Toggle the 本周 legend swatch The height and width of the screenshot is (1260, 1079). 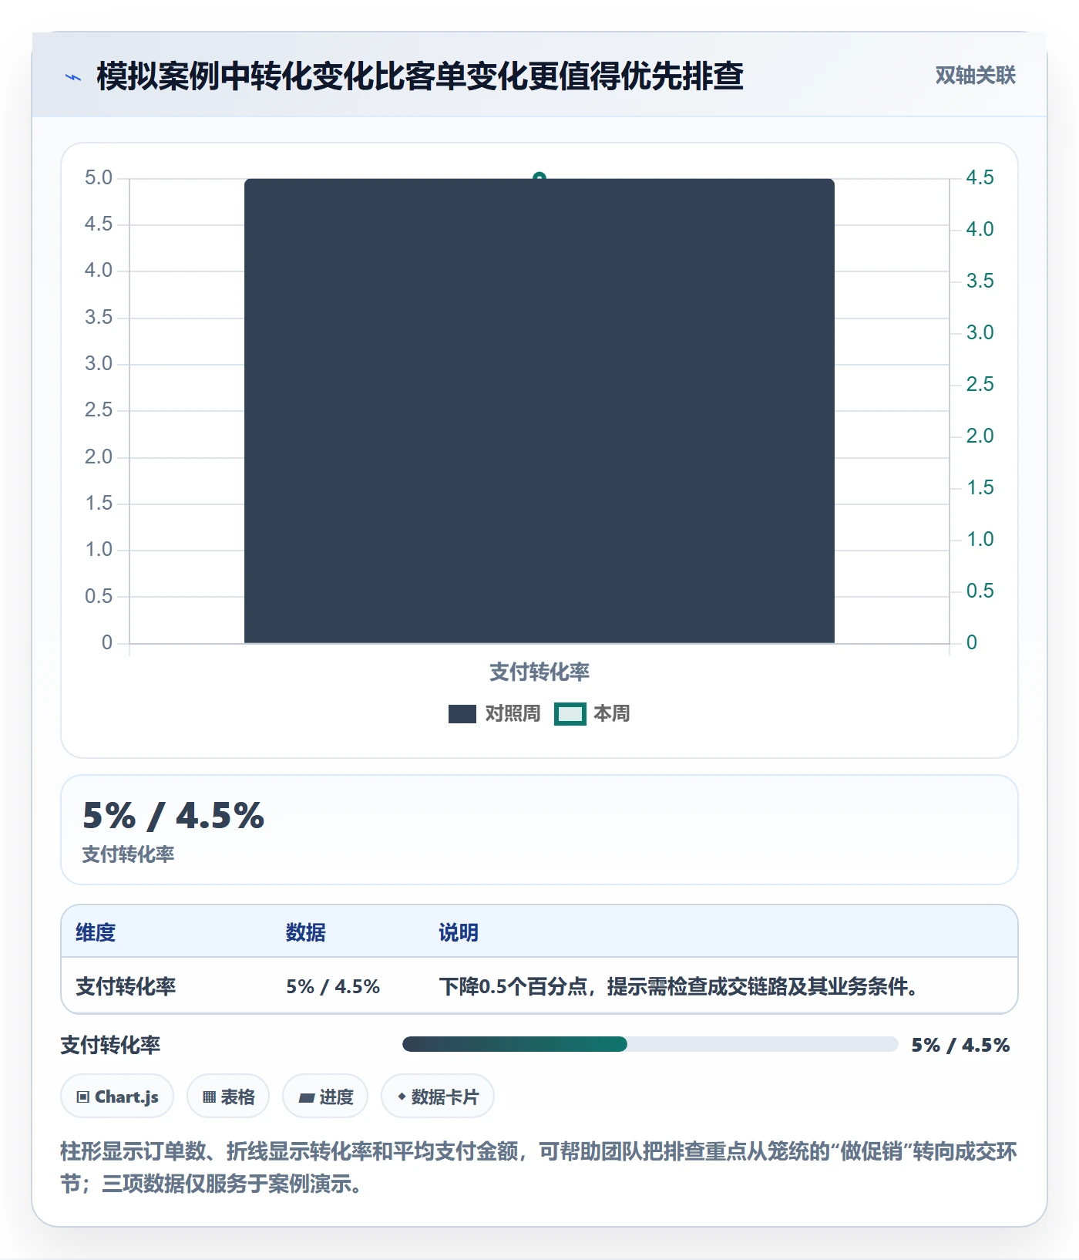point(570,714)
